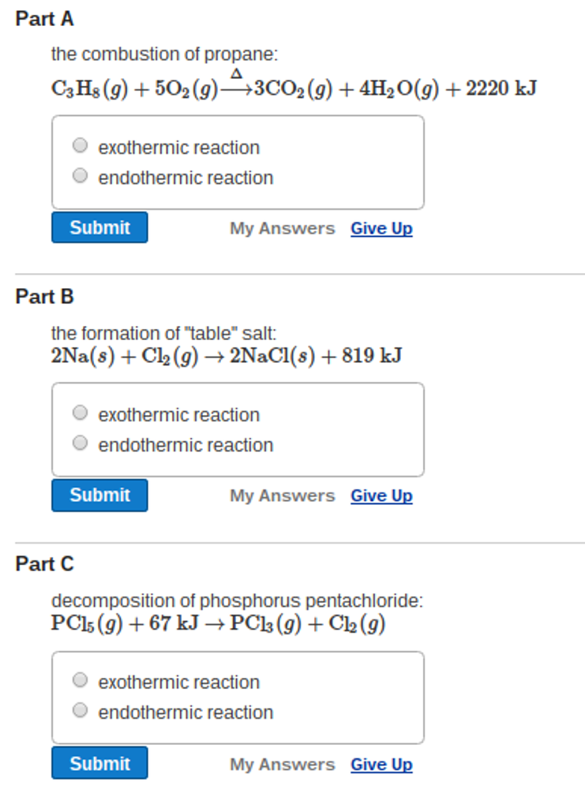View "My Answers" for Part A
This screenshot has height=808, width=585.
pos(281,228)
